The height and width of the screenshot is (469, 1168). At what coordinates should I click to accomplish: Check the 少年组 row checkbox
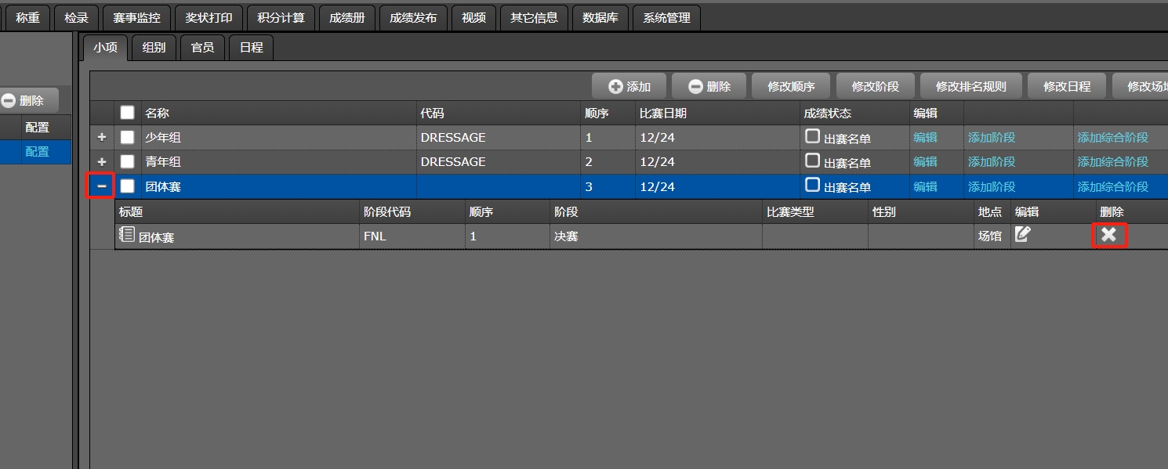pos(127,137)
